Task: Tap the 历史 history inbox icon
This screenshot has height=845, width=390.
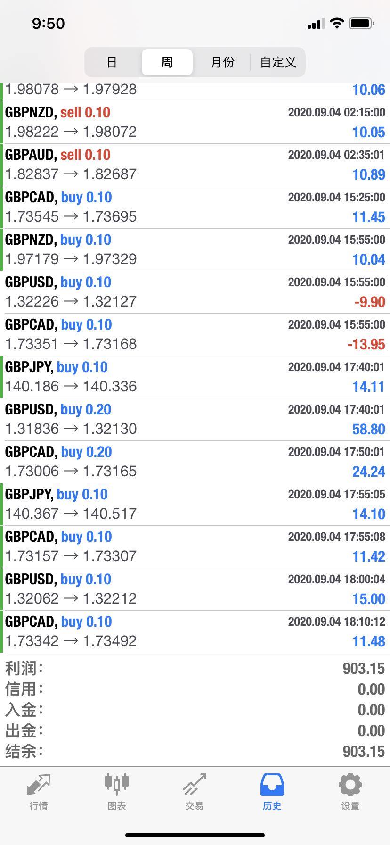Action: pos(272,785)
